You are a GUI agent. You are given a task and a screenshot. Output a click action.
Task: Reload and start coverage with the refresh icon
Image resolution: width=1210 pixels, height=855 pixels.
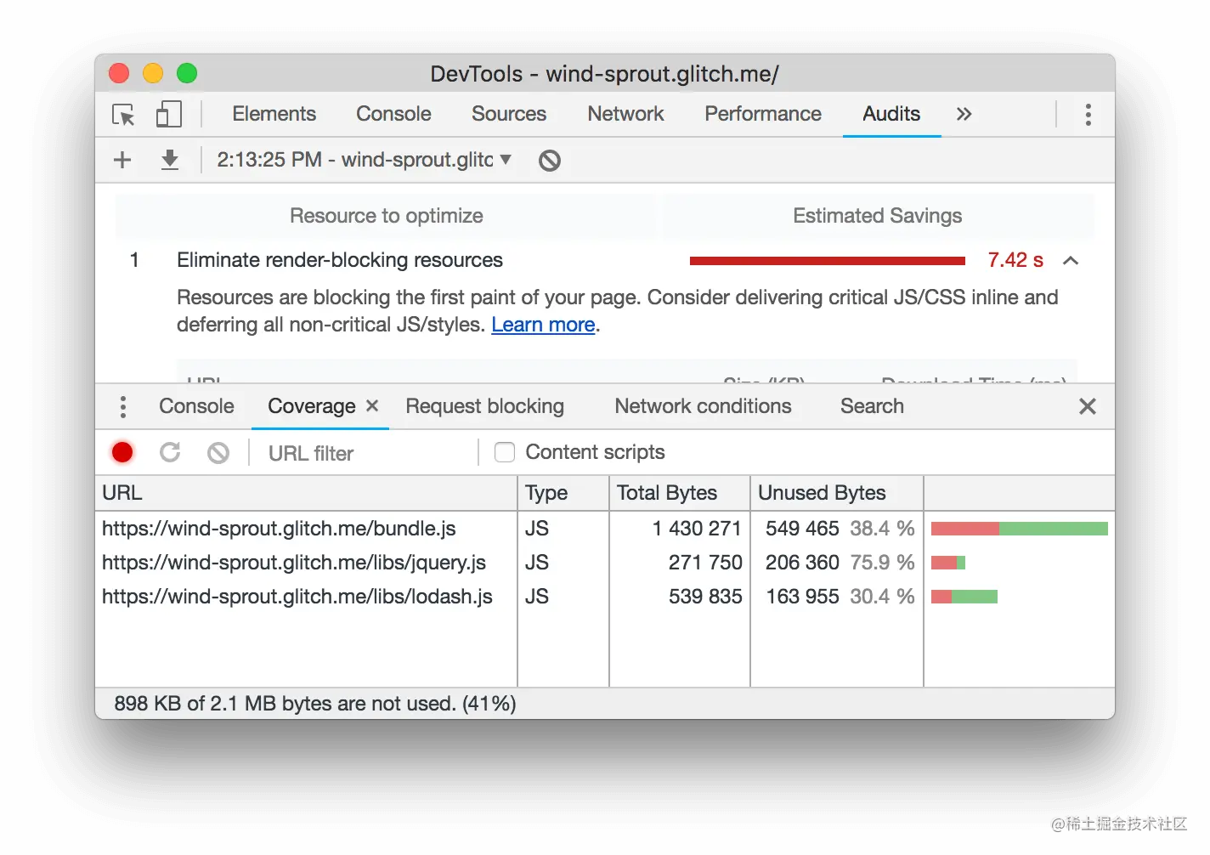(170, 452)
